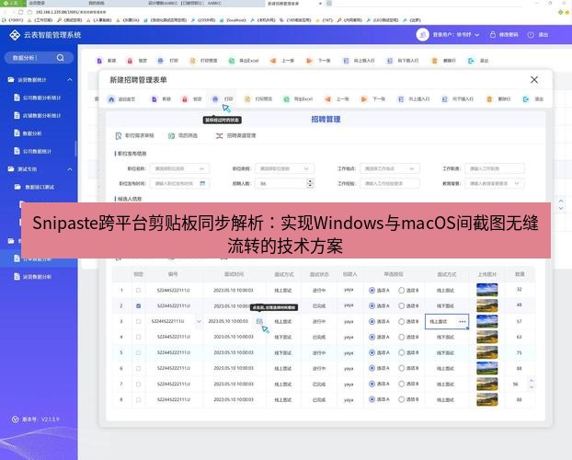Open the row 3 serial number dropdown arrow
This screenshot has height=460, width=572.
tap(199, 322)
